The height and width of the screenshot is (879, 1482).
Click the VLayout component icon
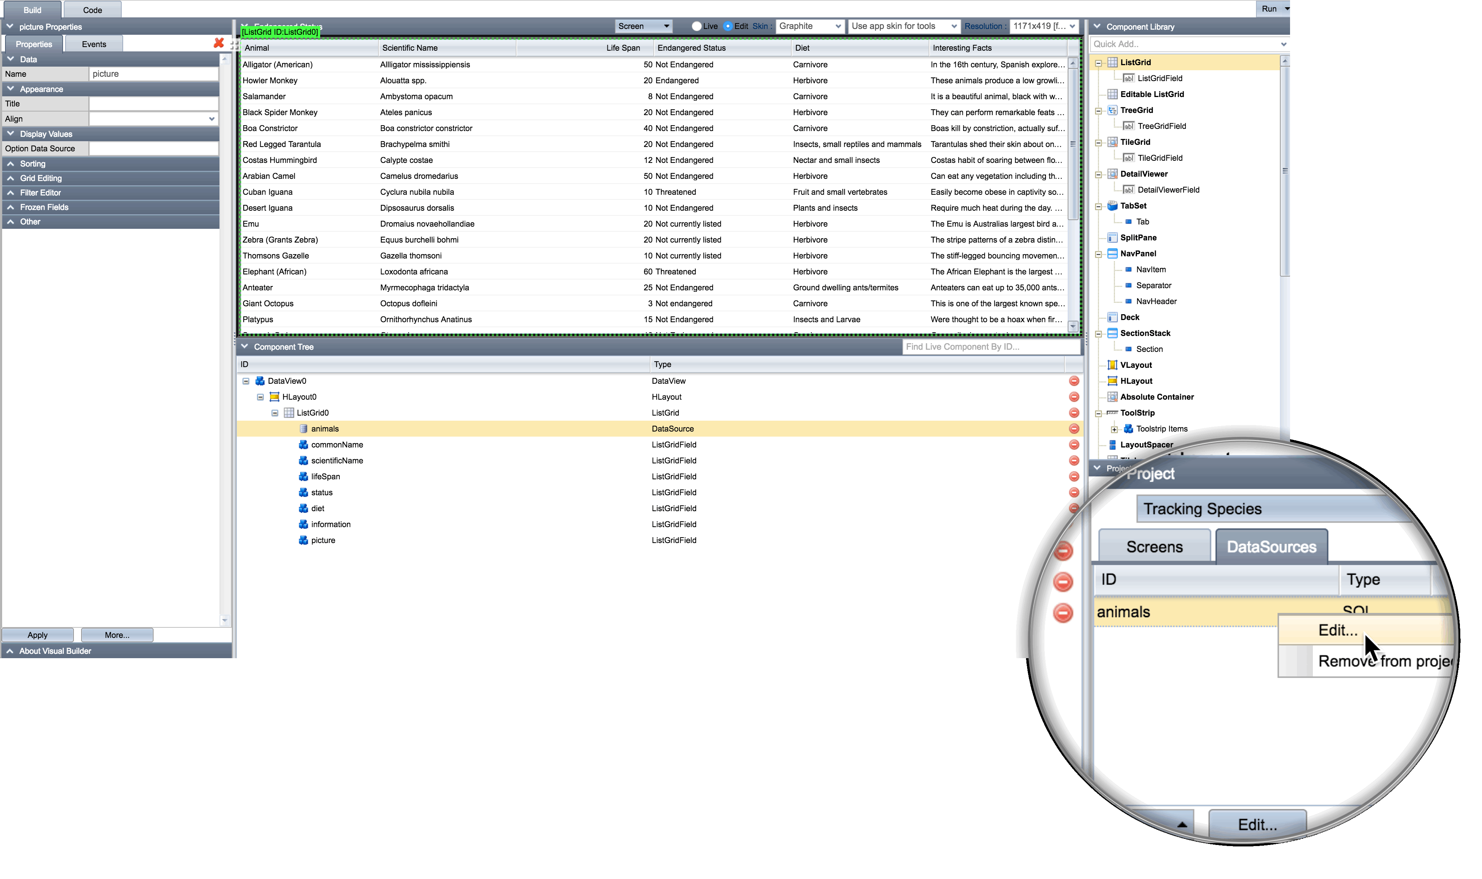pyautogui.click(x=1112, y=365)
